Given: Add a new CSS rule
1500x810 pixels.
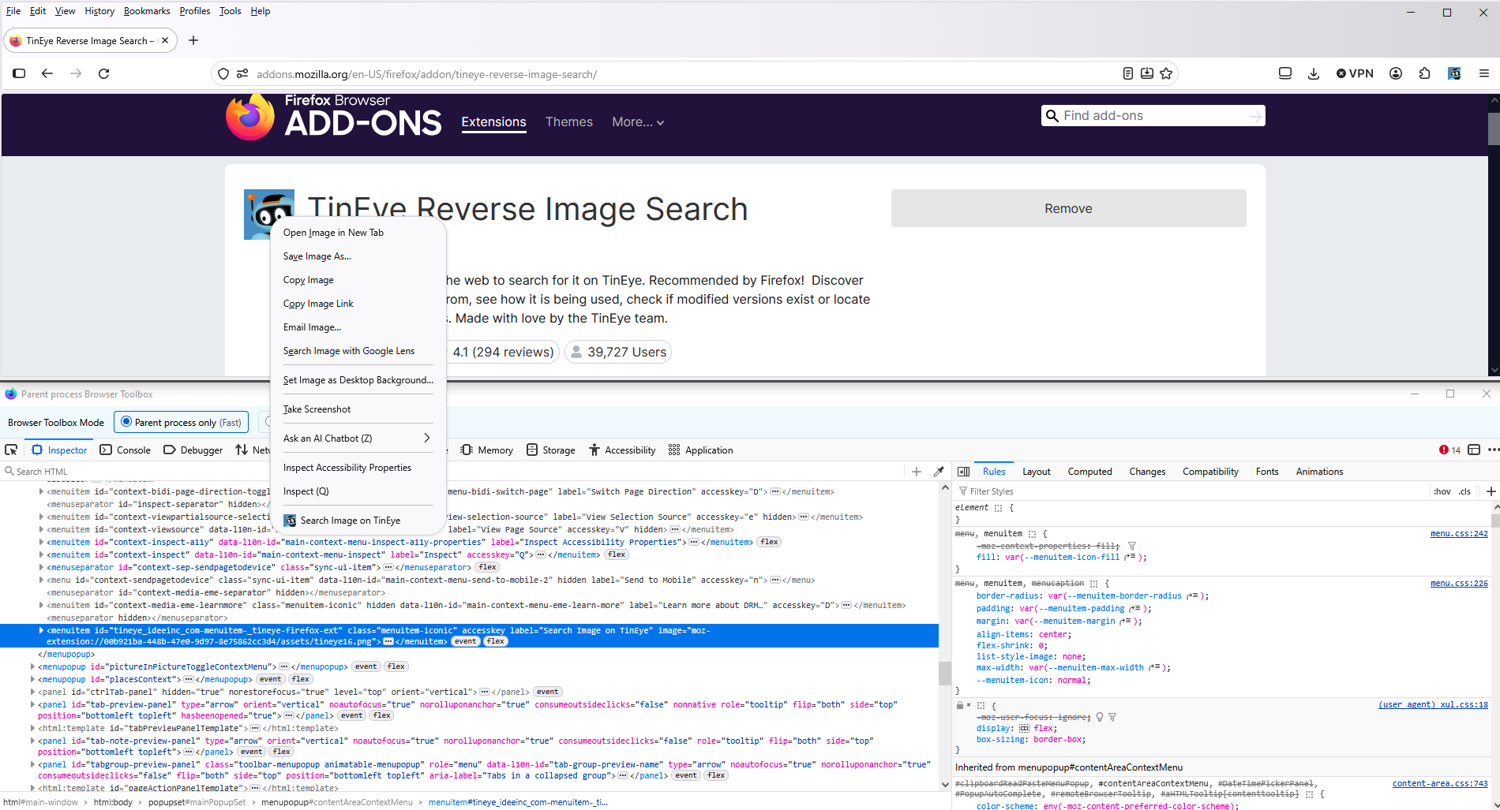Looking at the screenshot, I should point(1491,491).
